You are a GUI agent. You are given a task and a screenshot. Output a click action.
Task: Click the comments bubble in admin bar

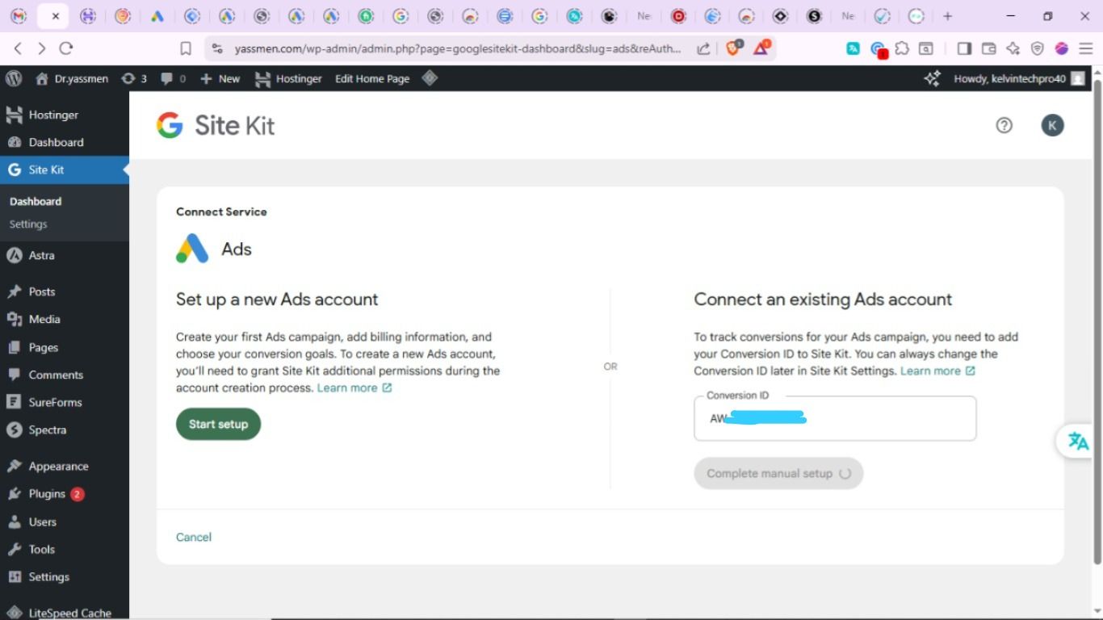coord(173,78)
